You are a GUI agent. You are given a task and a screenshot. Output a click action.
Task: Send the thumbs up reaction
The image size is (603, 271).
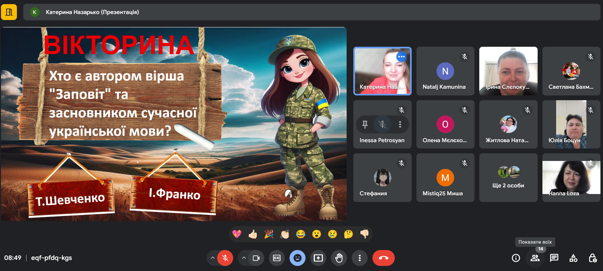coord(253,234)
